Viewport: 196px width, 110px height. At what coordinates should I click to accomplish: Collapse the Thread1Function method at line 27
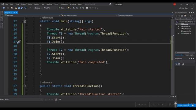coord(25,86)
